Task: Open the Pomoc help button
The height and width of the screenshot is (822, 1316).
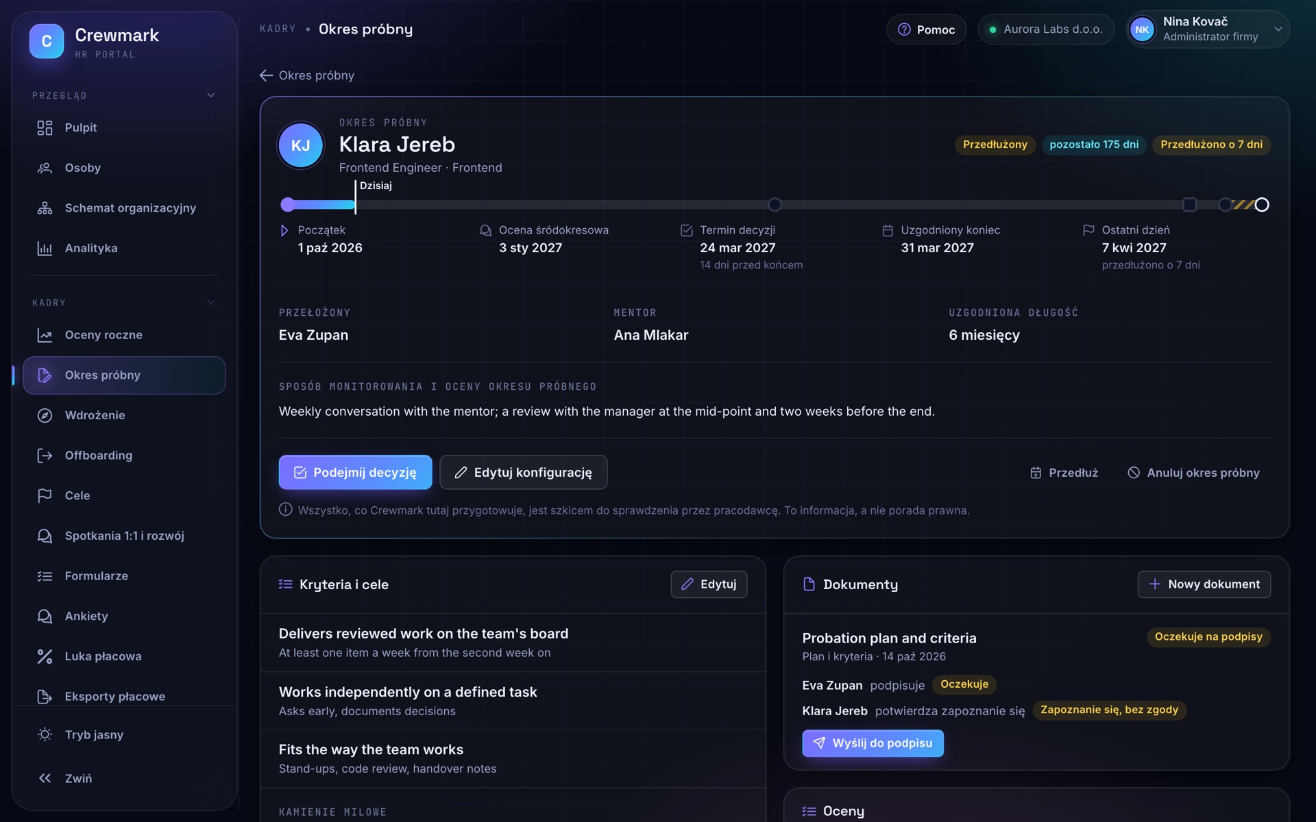Action: [x=927, y=29]
